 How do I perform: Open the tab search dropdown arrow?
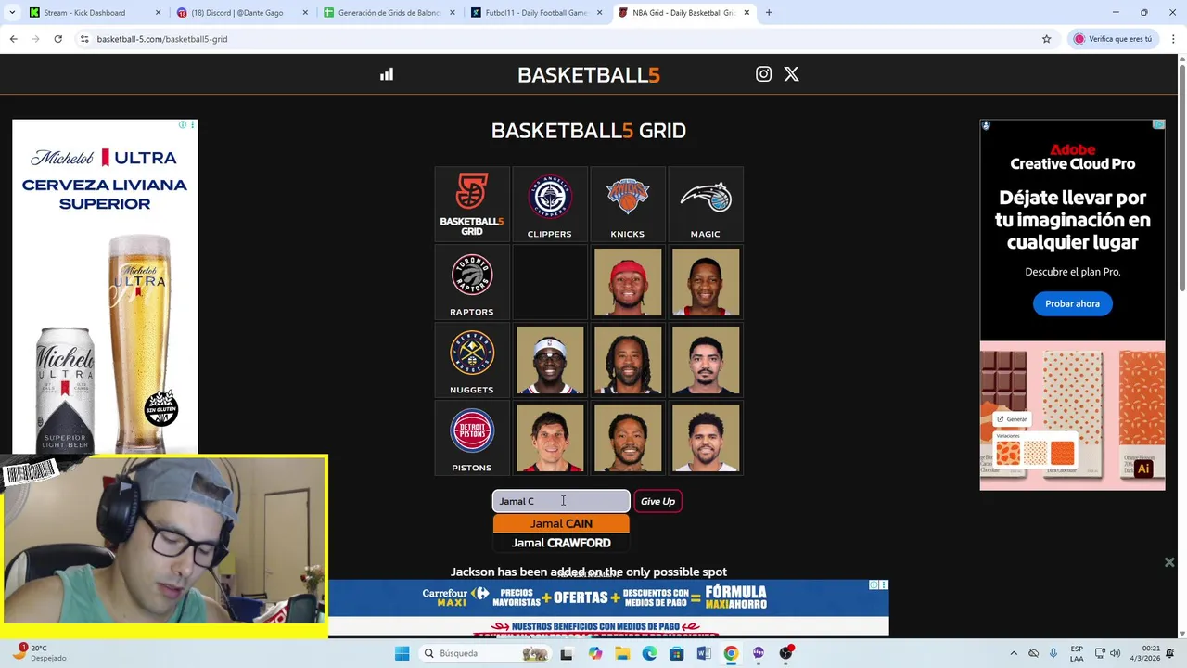pyautogui.click(x=11, y=13)
